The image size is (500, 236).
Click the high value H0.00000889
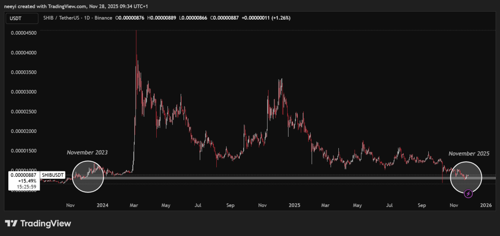(162, 18)
